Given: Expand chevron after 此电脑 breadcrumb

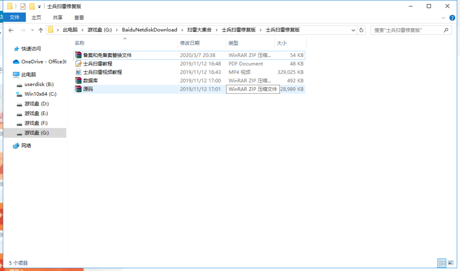Looking at the screenshot, I should click(83, 30).
